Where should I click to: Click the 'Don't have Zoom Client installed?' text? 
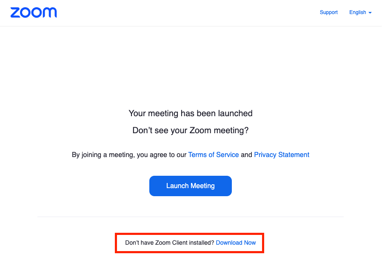169,243
